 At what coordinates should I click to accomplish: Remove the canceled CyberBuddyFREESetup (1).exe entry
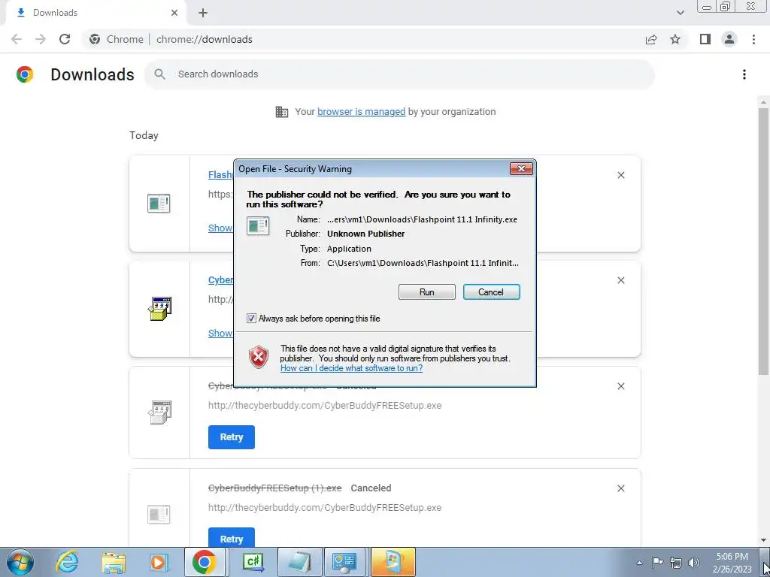pos(620,488)
